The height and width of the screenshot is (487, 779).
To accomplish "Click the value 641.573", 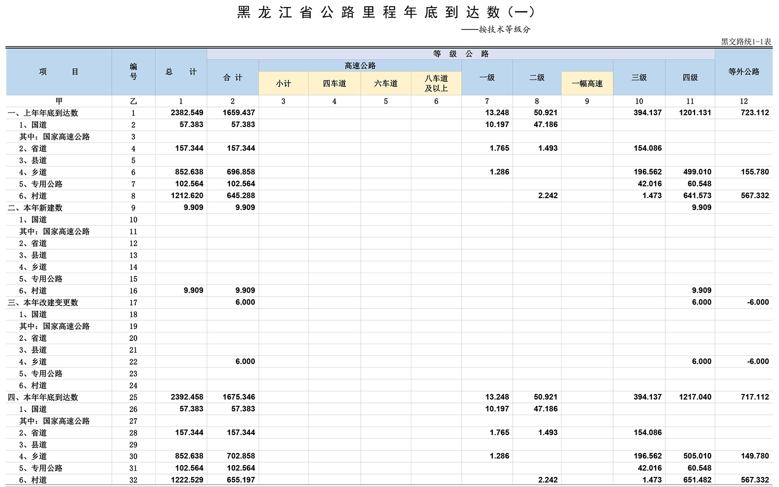I will 697,196.
